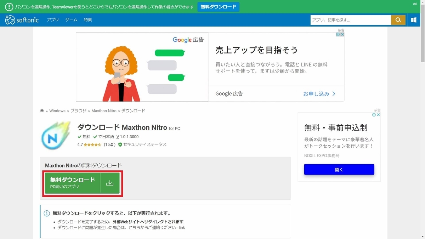Click the security status shield icon

(x=120, y=144)
